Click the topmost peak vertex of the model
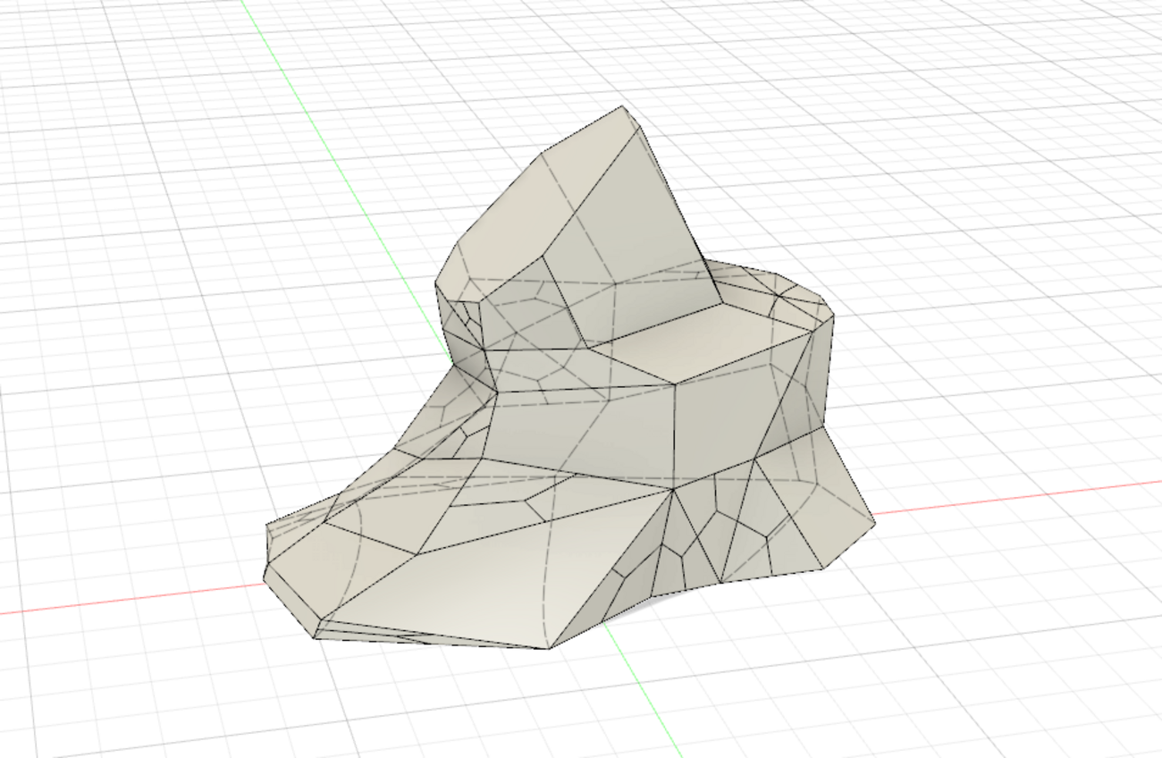1162x758 pixels. coord(623,106)
